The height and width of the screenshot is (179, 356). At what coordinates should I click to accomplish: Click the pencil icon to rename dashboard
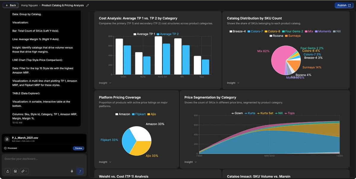[x=87, y=5]
